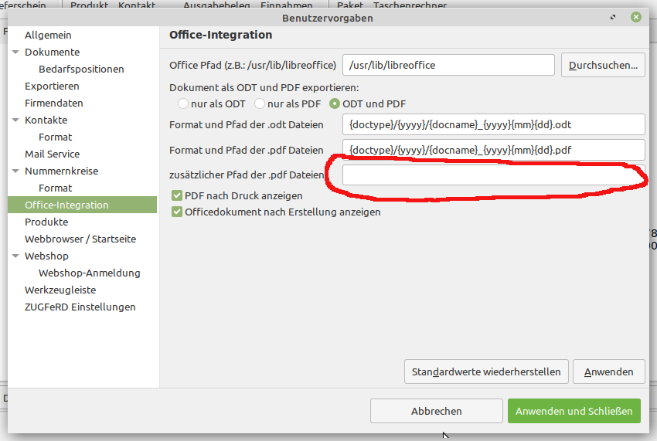Close the Benutzervorgaben dialog with green X
Image resolution: width=657 pixels, height=441 pixels.
click(x=636, y=17)
